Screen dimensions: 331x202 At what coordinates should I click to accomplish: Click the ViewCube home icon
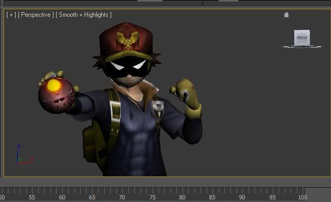pyautogui.click(x=286, y=15)
